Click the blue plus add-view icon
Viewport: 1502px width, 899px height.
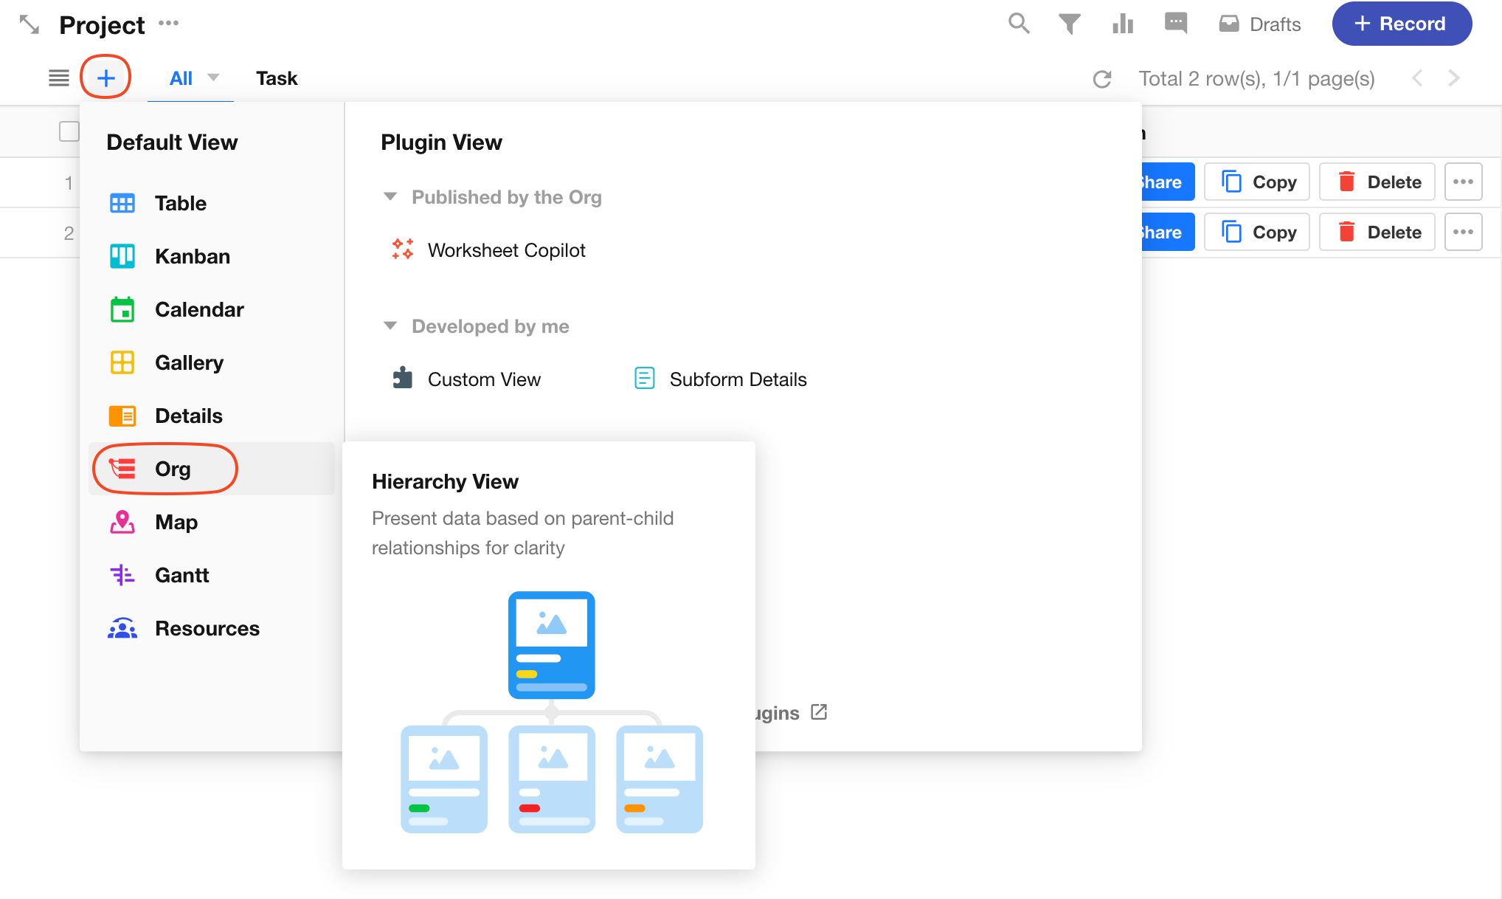105,77
